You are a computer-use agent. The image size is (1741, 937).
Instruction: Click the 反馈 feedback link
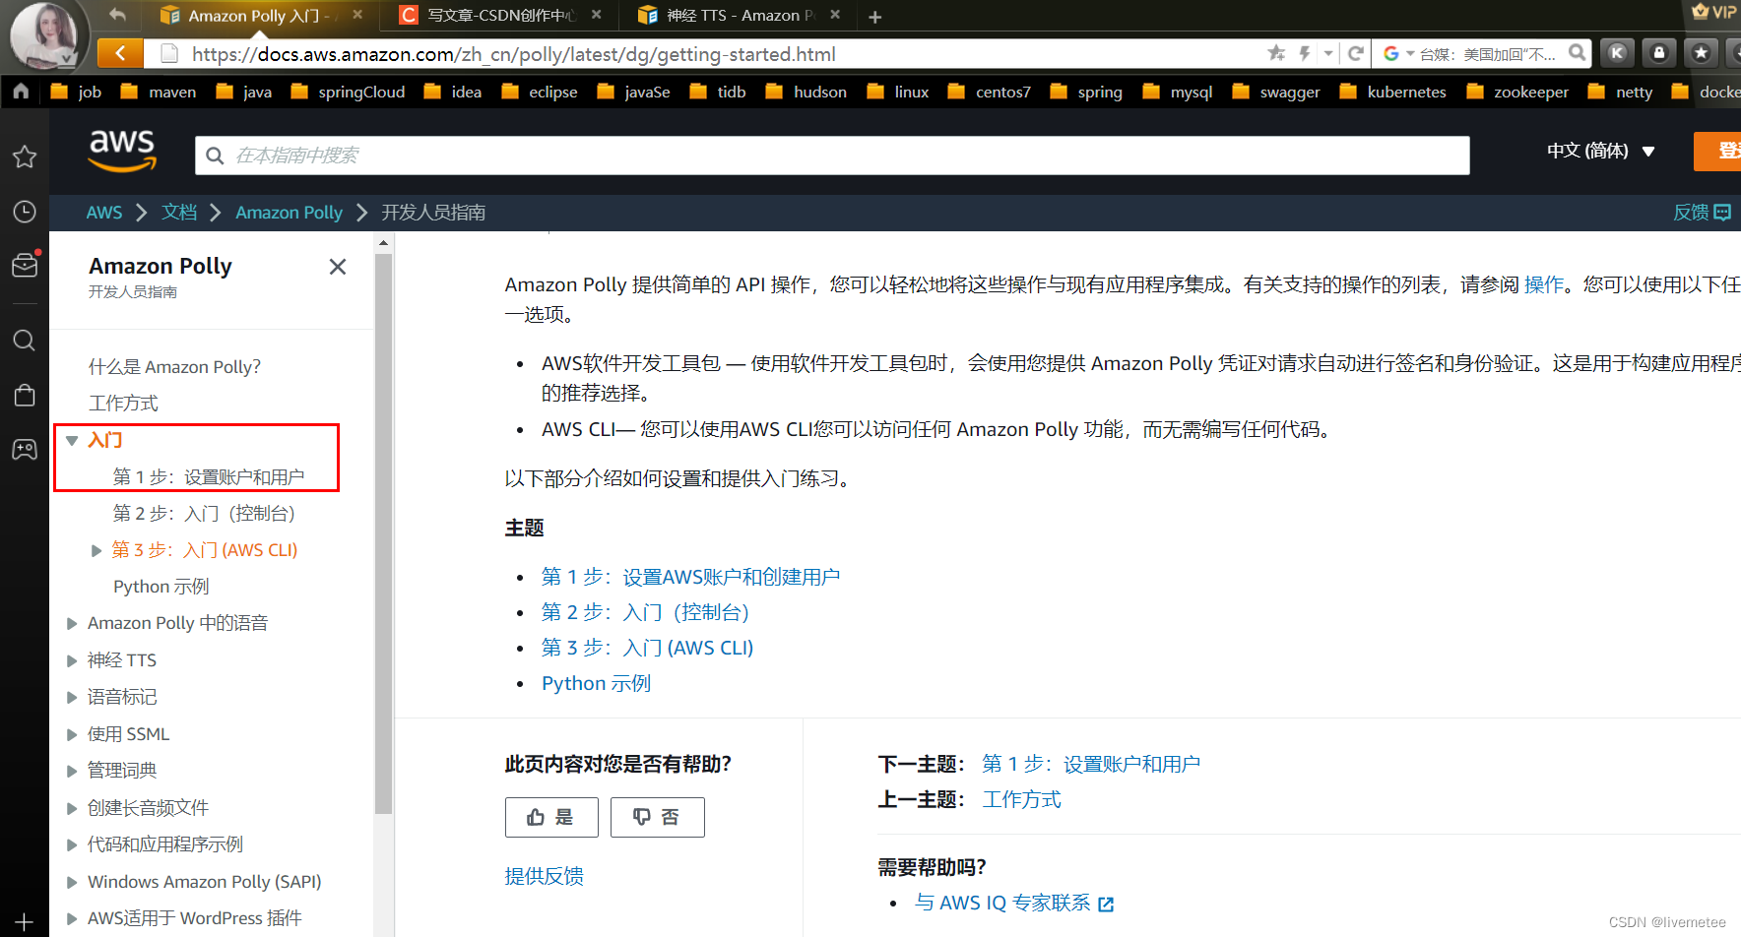pos(1702,213)
